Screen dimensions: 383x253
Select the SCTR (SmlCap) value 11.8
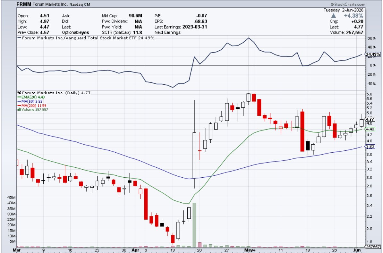[x=138, y=32]
